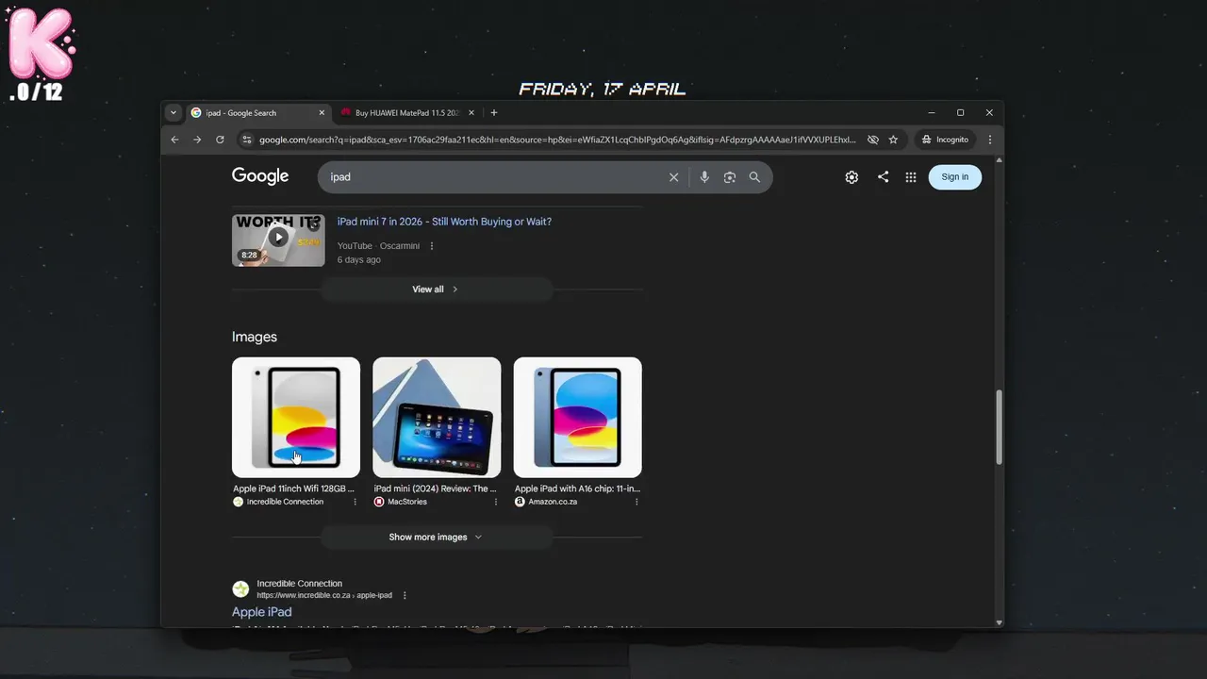This screenshot has width=1207, height=679.
Task: Click the page vertical scrollbar thumb
Action: coord(1000,427)
